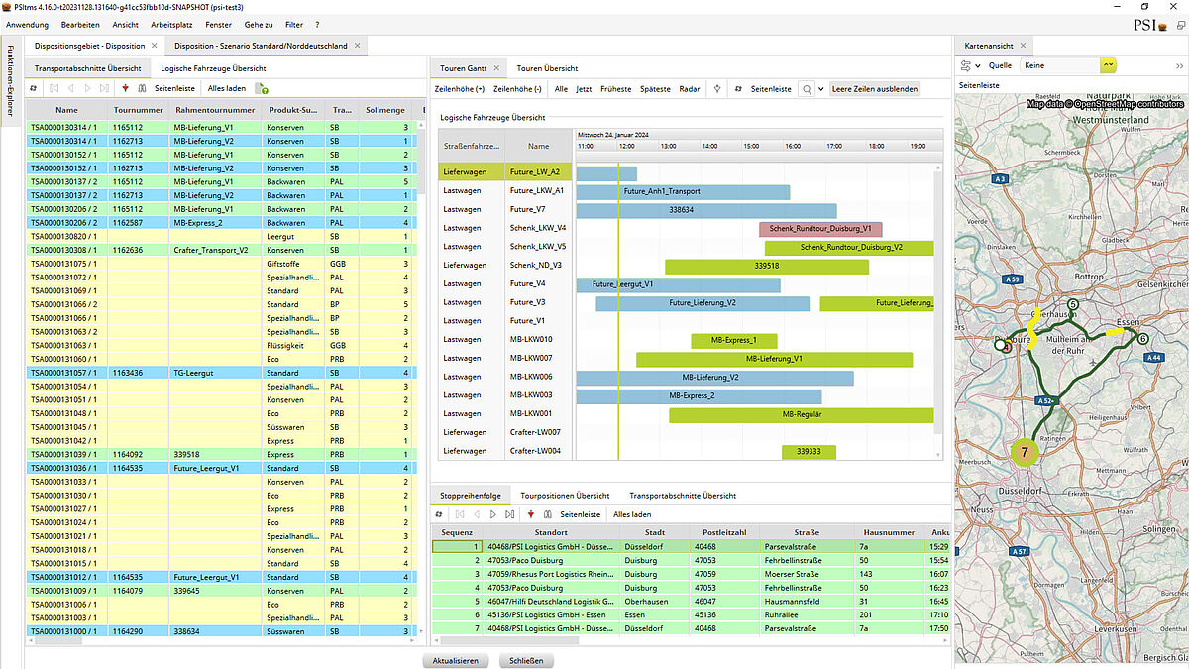Click column-width icon in Stoppreihenfolge toolbar
The image size is (1189, 669).
546,514
